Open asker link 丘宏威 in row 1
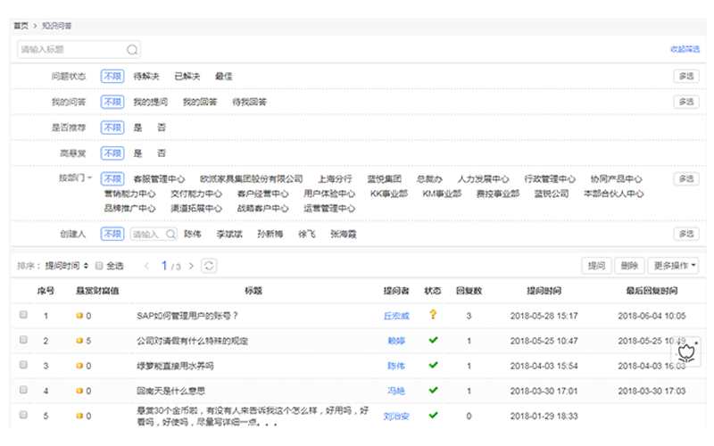Image resolution: width=714 pixels, height=446 pixels. click(x=395, y=316)
